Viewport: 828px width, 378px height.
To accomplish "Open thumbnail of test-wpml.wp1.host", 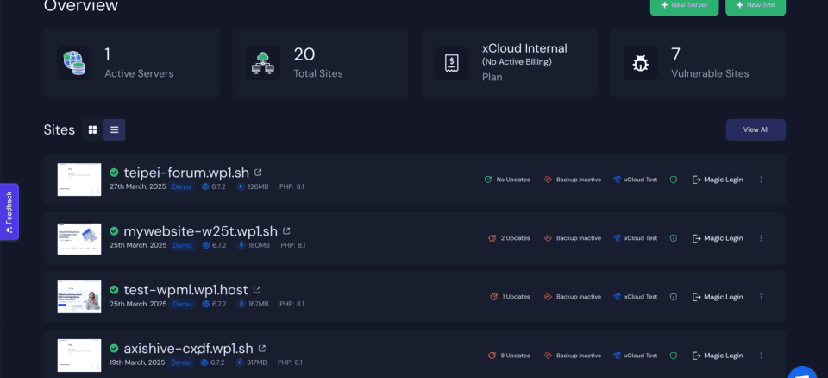I will tap(79, 297).
